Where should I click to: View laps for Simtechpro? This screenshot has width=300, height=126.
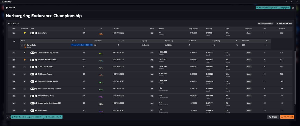(x=249, y=33)
